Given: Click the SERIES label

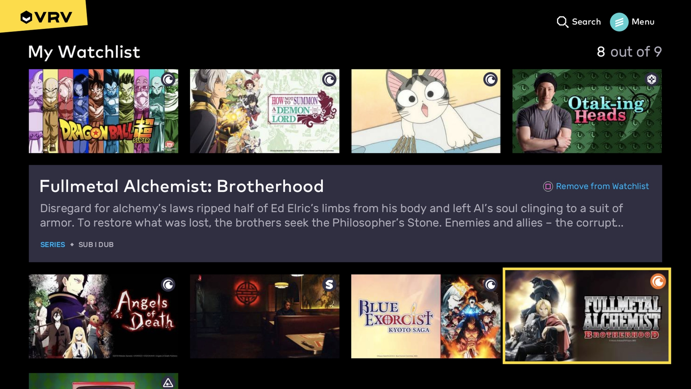Looking at the screenshot, I should (x=53, y=245).
